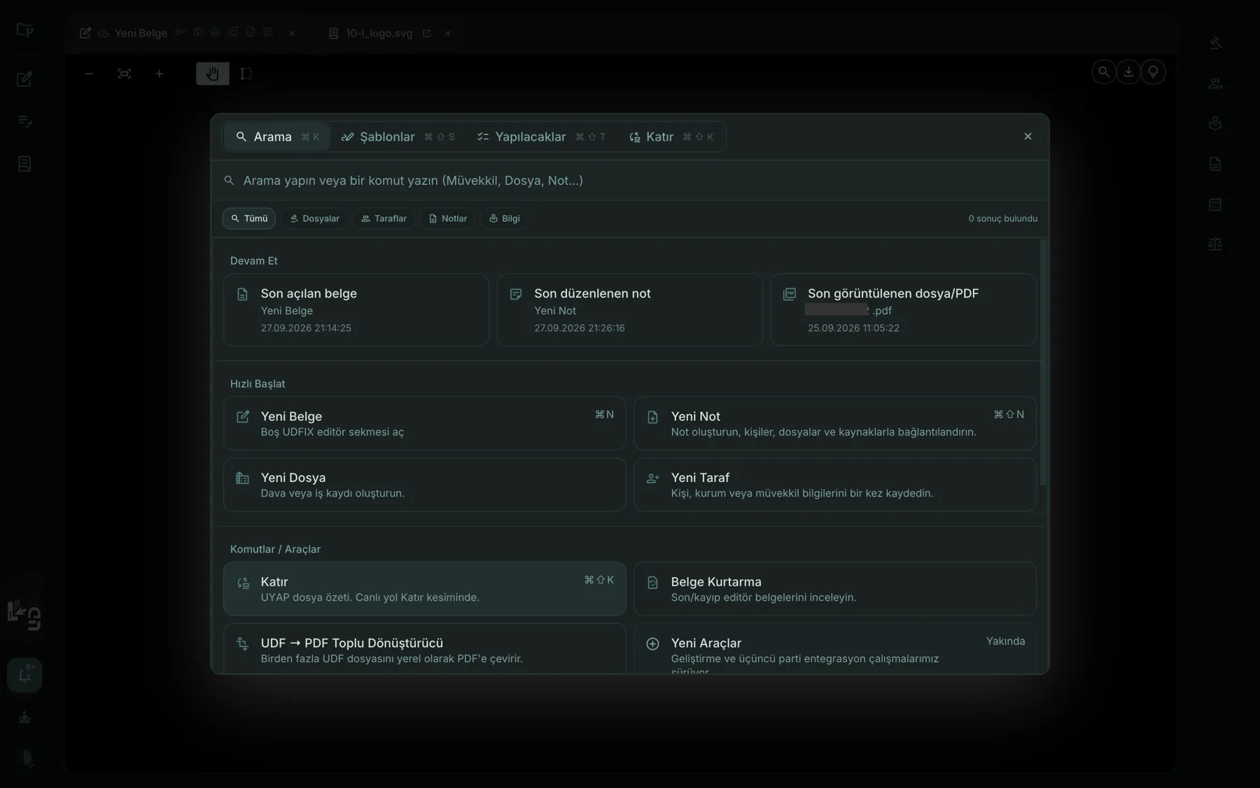Click the checklist icon in left sidebar
The image size is (1260, 788).
[x=24, y=121]
